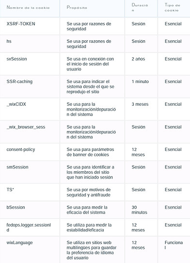Click the TS* cookie name

tap(10, 190)
